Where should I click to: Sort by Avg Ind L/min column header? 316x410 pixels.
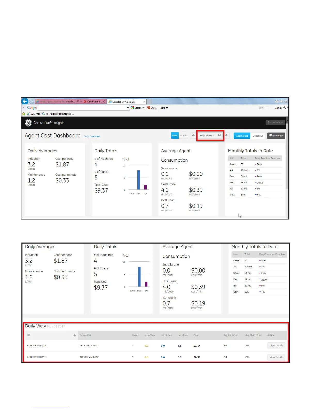pos(231,335)
